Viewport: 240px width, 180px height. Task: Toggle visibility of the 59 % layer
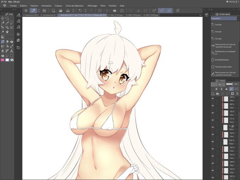click(x=213, y=106)
